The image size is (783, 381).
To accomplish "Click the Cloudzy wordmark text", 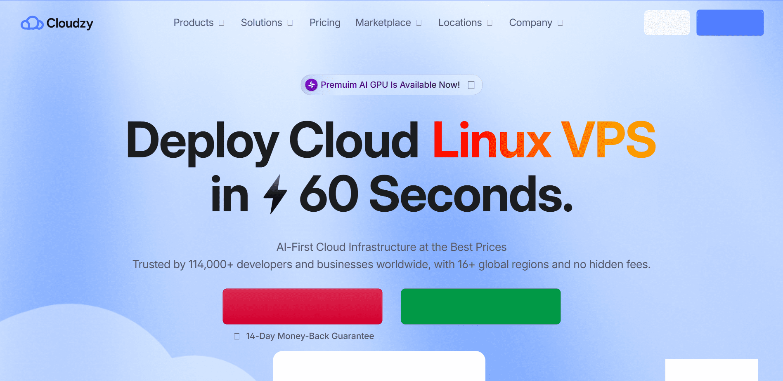I will [70, 23].
